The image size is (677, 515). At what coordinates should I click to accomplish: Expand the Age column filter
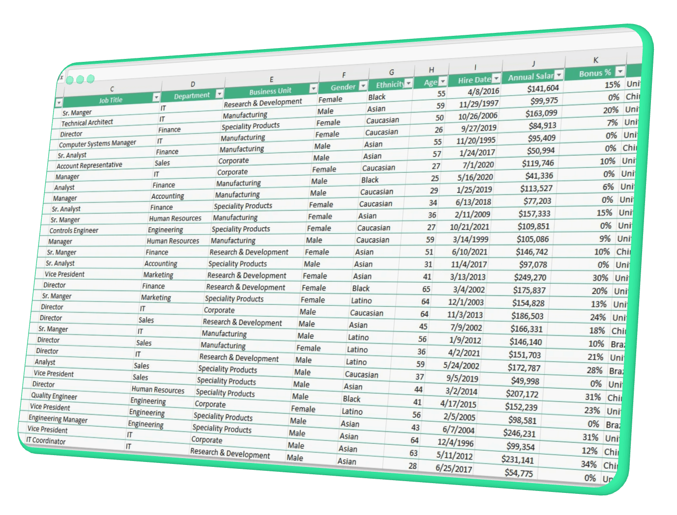click(x=443, y=81)
